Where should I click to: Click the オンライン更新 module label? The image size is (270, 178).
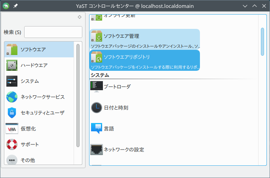[x=120, y=16]
